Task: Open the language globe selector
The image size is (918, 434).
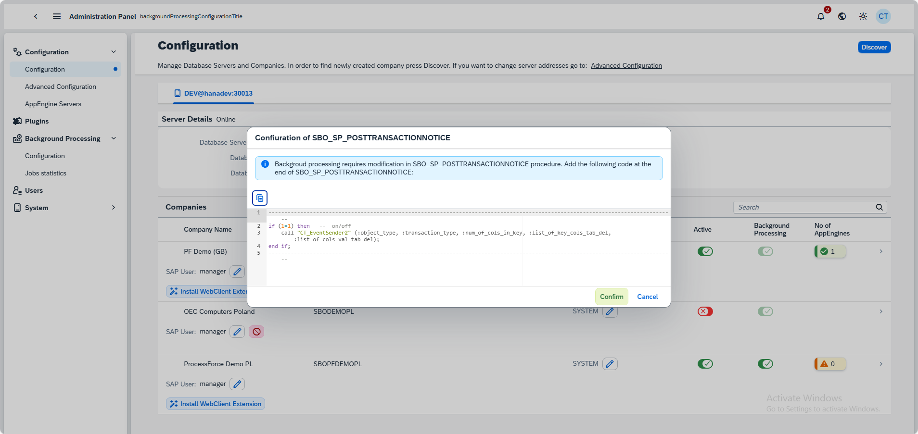Action: [x=841, y=16]
